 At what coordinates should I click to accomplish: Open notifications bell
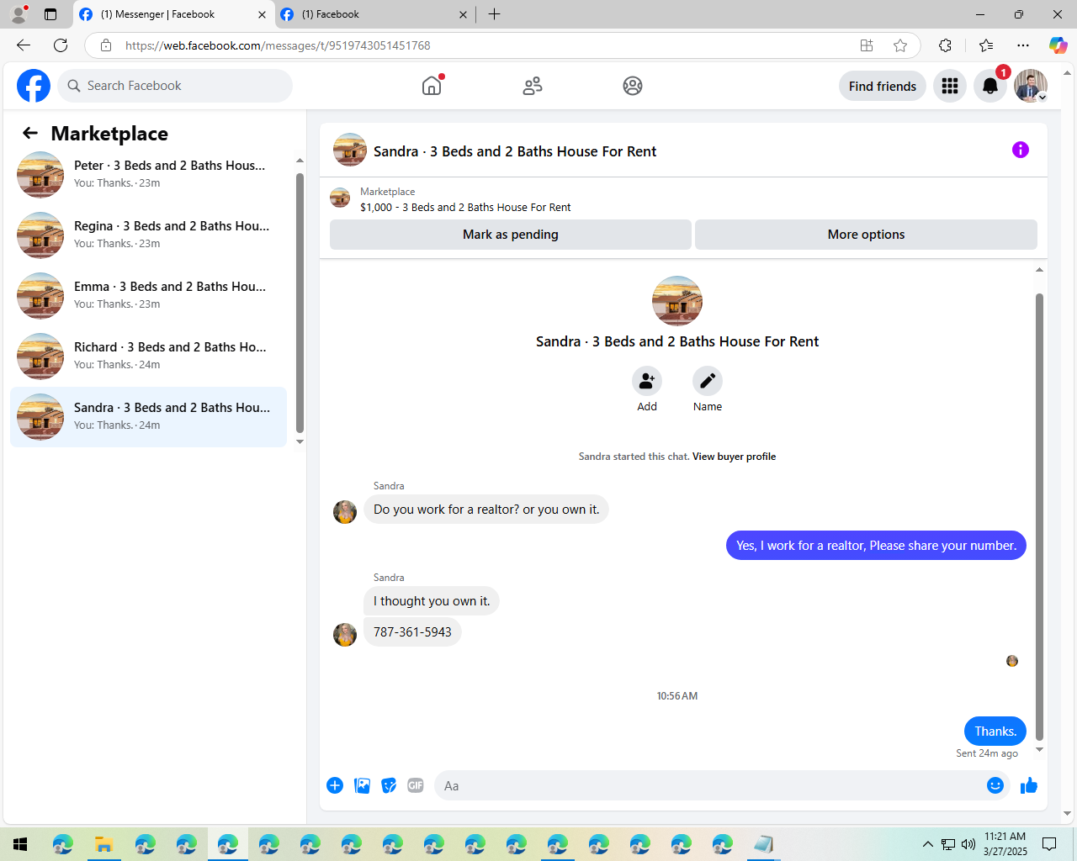click(990, 86)
